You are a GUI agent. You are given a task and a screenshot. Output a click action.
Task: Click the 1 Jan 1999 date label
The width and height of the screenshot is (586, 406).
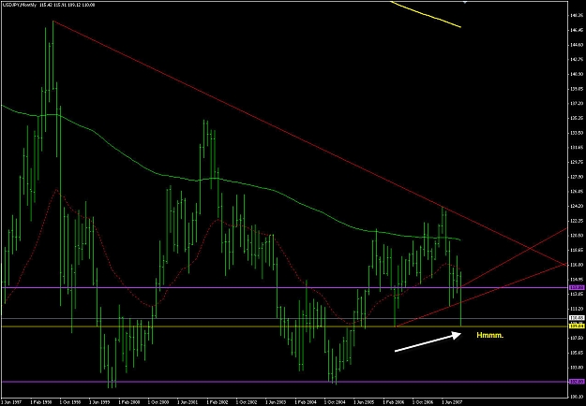click(99, 403)
